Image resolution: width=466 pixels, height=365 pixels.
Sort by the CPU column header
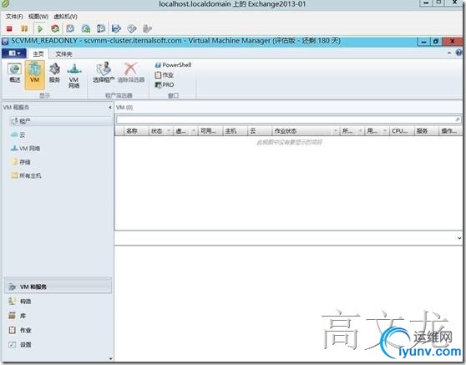402,131
